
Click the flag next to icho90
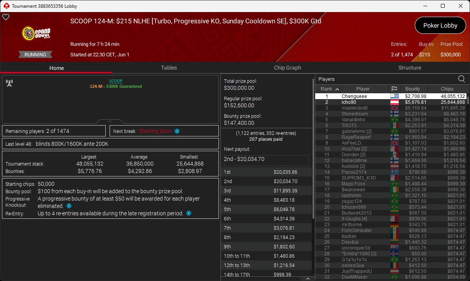pyautogui.click(x=395, y=102)
